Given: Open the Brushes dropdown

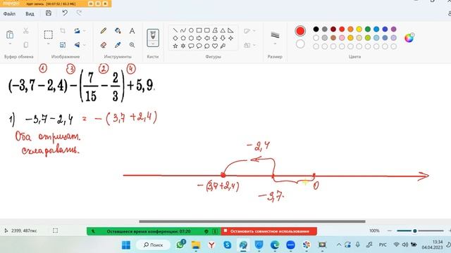Looking at the screenshot, I should [x=153, y=44].
